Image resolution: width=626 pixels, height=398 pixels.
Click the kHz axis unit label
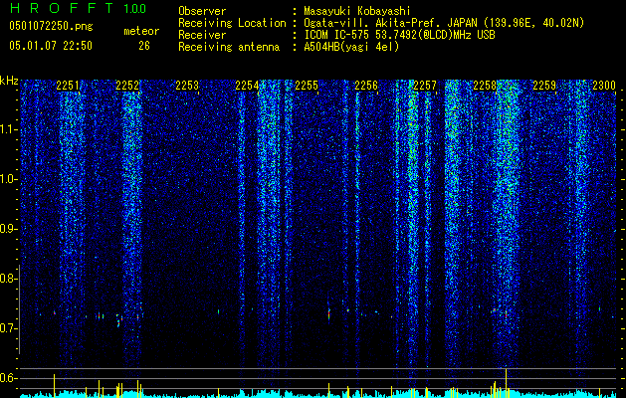click(x=9, y=81)
